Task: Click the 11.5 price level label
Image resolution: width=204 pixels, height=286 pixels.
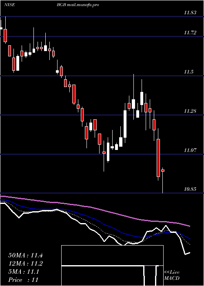Action: [x=188, y=72]
